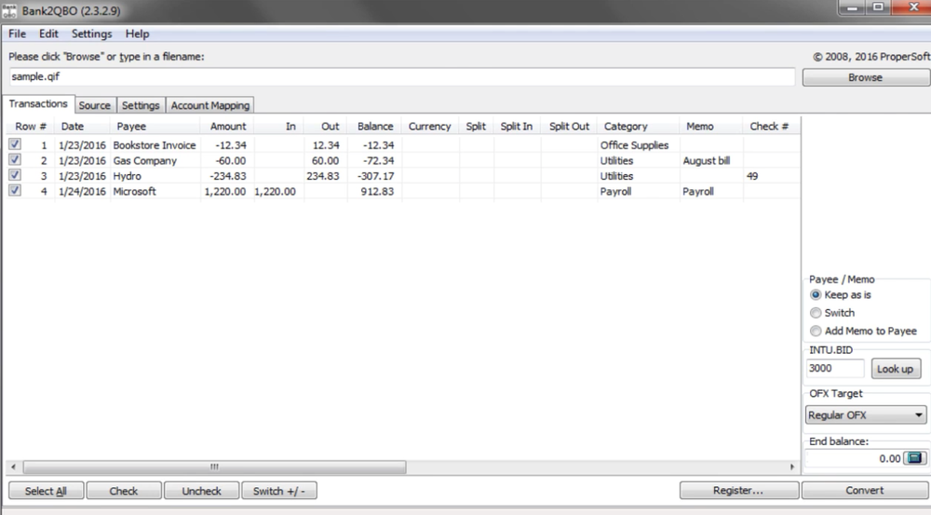This screenshot has width=931, height=515.
Task: Click the scrollbar right arrow
Action: 791,467
